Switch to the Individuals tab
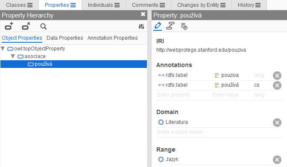287x167 pixels. tap(104, 5)
